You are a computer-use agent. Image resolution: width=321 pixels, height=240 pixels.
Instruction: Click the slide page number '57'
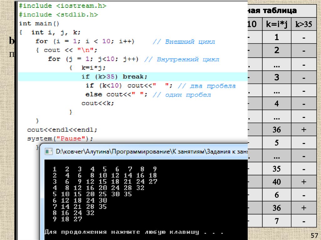coord(314,235)
